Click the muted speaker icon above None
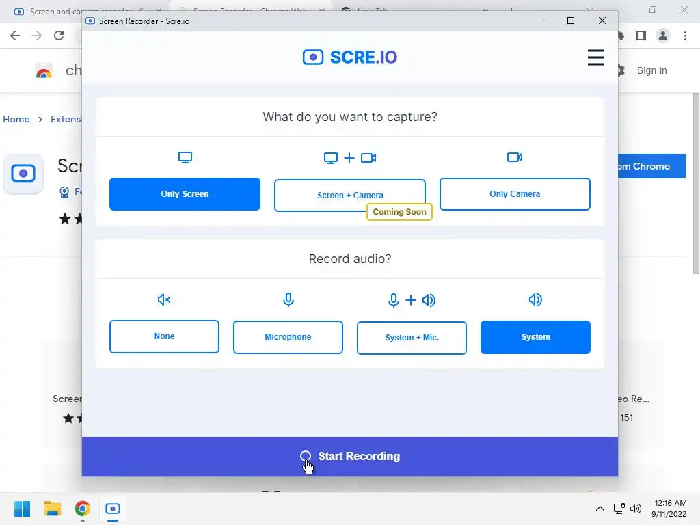Image resolution: width=700 pixels, height=525 pixels. 164,299
